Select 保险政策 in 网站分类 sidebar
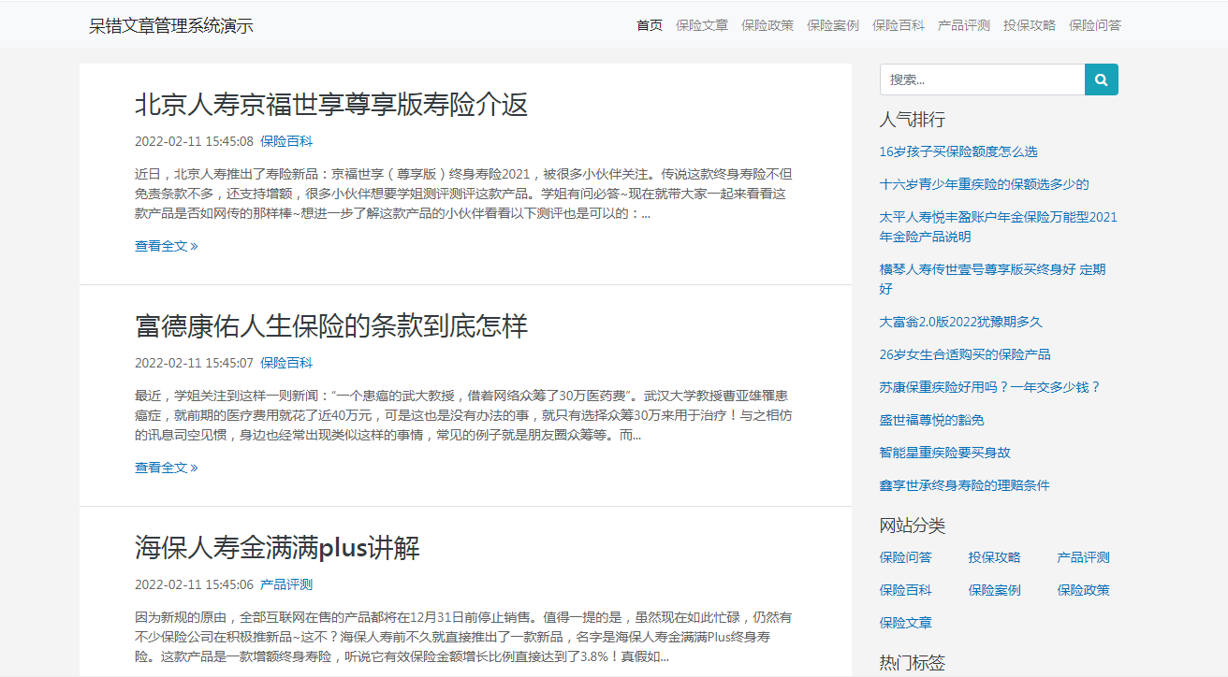Viewport: 1228px width, 677px height. (x=1084, y=590)
